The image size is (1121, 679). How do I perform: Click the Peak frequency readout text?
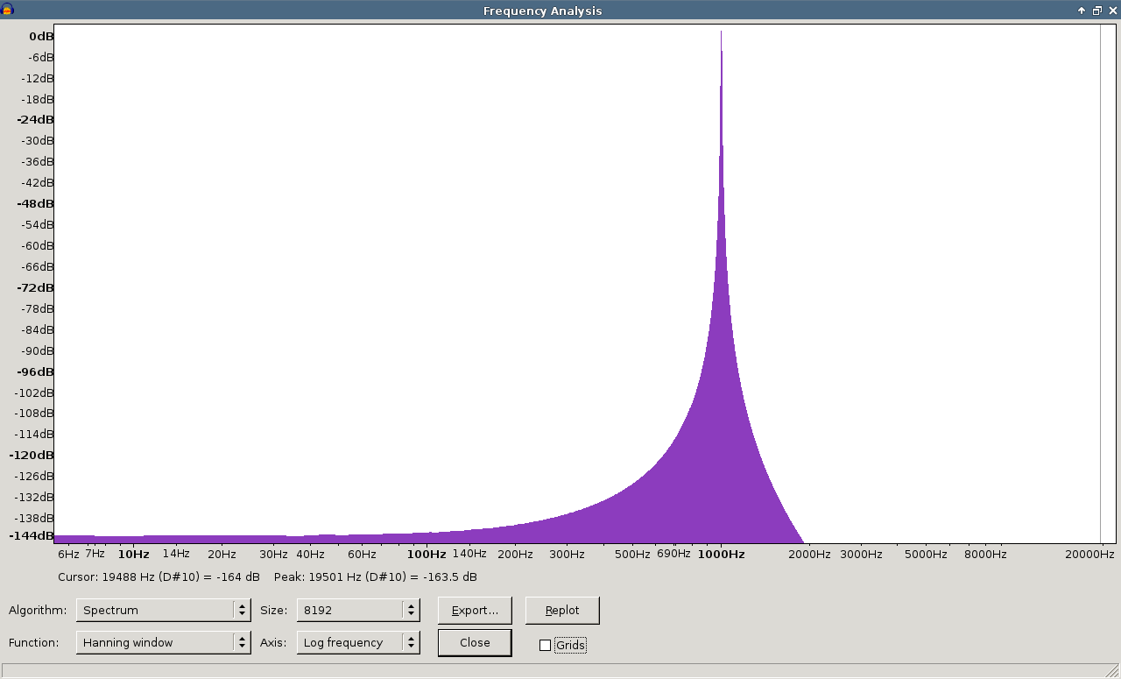tap(375, 576)
